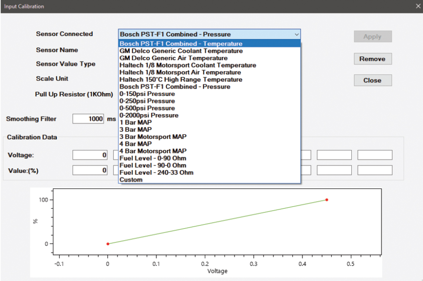Choose 0-500psi Pressure sensor
This screenshot has width=423, height=281.
pos(210,108)
